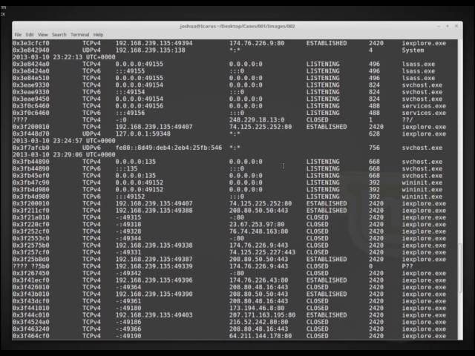Open the Edit menu
475x356 pixels.
pos(30,35)
